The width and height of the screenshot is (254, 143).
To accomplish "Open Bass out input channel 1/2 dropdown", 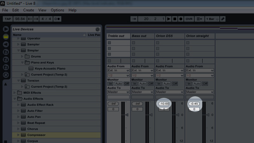I will tap(142, 76).
